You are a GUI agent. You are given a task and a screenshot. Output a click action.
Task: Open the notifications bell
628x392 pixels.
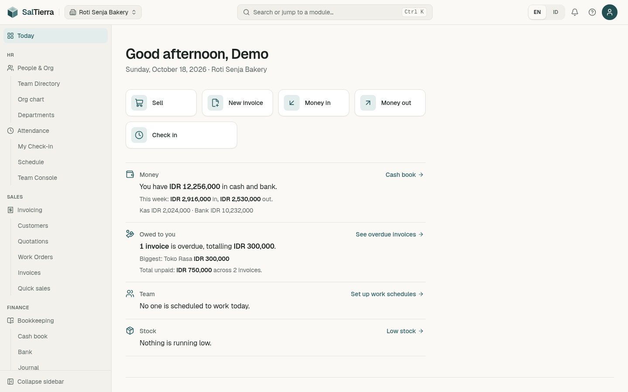(x=575, y=12)
